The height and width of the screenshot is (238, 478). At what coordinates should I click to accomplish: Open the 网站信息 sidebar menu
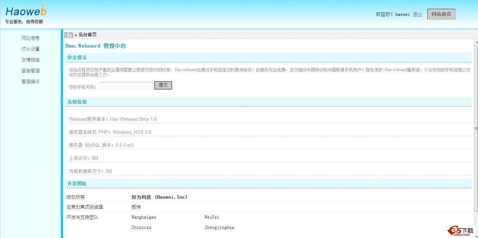click(31, 38)
